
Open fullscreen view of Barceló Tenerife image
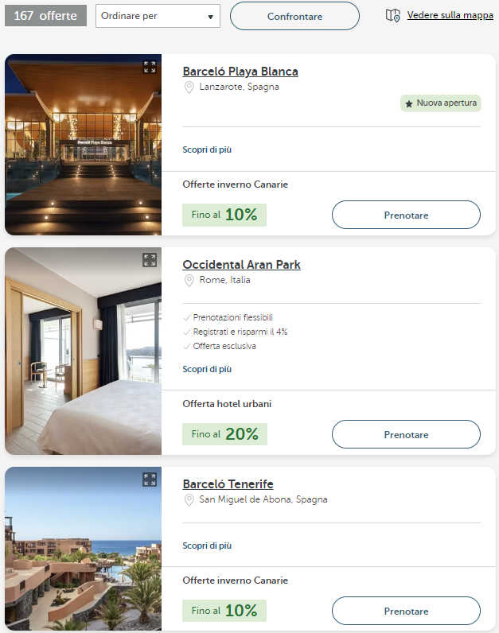pyautogui.click(x=150, y=480)
